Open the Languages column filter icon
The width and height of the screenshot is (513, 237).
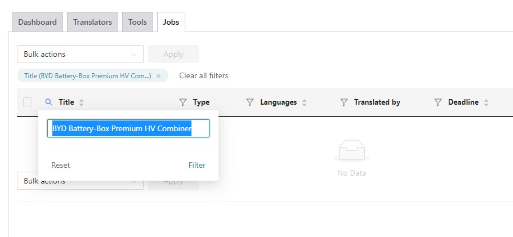pos(250,102)
